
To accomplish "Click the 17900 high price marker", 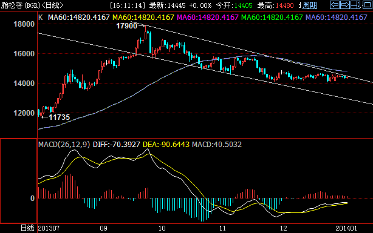I will click(x=126, y=26).
